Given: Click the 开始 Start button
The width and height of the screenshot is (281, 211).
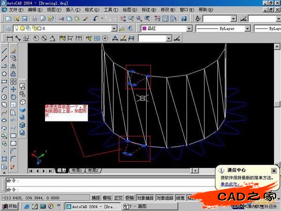Looking at the screenshot, I should (x=9, y=206).
